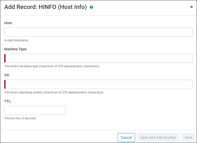
Task: Select the OS text field
Action: click(x=98, y=84)
